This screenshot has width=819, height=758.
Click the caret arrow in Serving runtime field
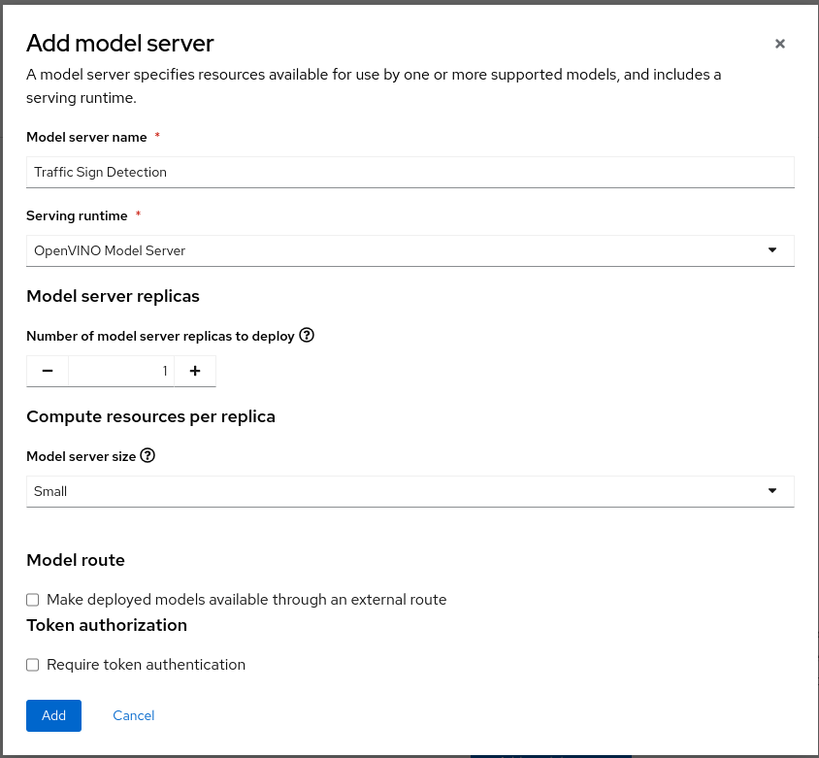(x=772, y=249)
